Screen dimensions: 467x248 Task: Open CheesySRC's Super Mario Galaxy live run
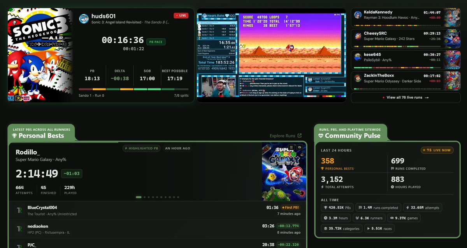[x=405, y=38]
